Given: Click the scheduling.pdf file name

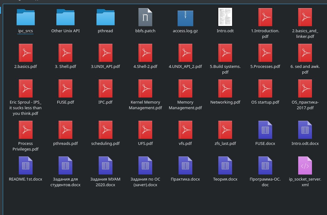Looking at the screenshot, I should pyautogui.click(x=105, y=143).
